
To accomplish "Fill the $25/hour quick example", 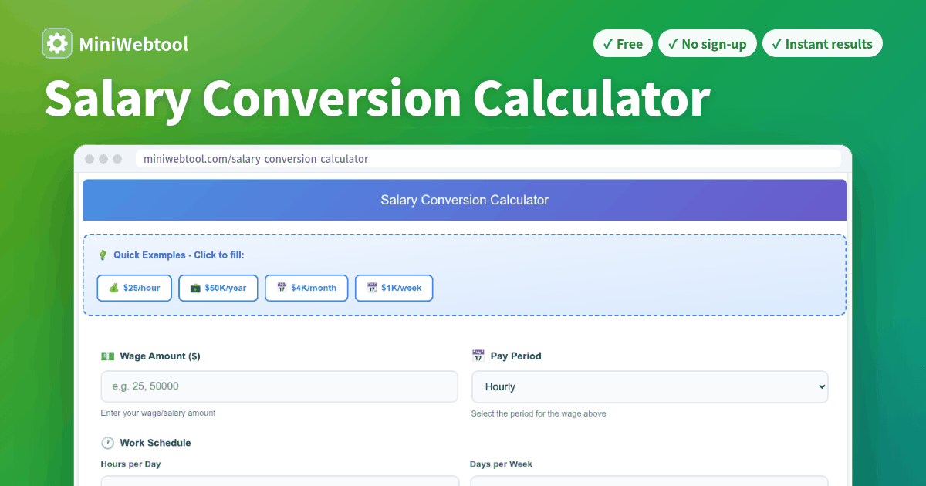I will click(134, 288).
